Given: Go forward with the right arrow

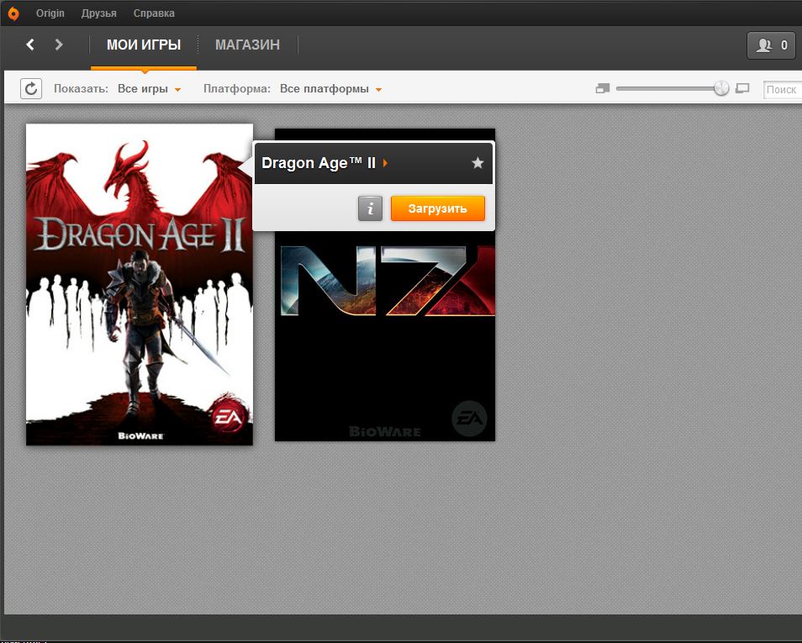Looking at the screenshot, I should point(59,45).
